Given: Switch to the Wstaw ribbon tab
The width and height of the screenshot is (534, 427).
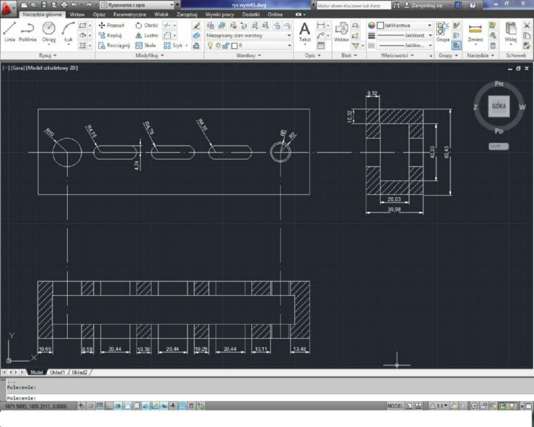Looking at the screenshot, I should 77,14.
